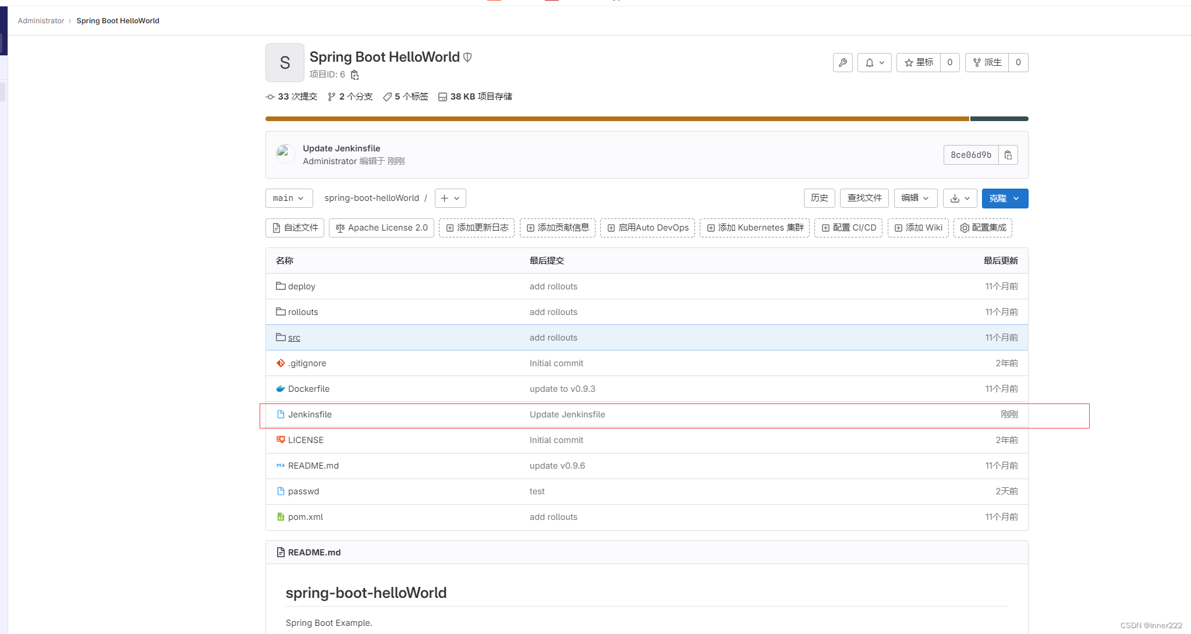Click the Dockerfile whale icon
Viewport: 1191px width, 634px height.
click(281, 388)
